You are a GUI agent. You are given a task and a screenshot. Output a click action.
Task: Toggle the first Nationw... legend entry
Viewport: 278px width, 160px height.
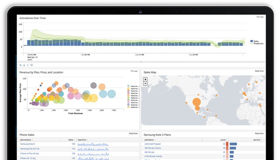click(133, 86)
